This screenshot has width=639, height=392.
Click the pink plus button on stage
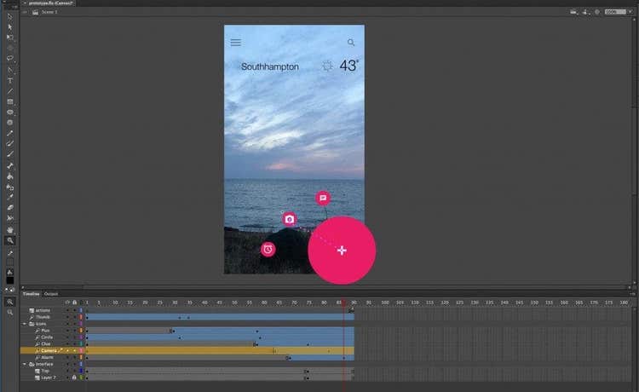point(342,251)
